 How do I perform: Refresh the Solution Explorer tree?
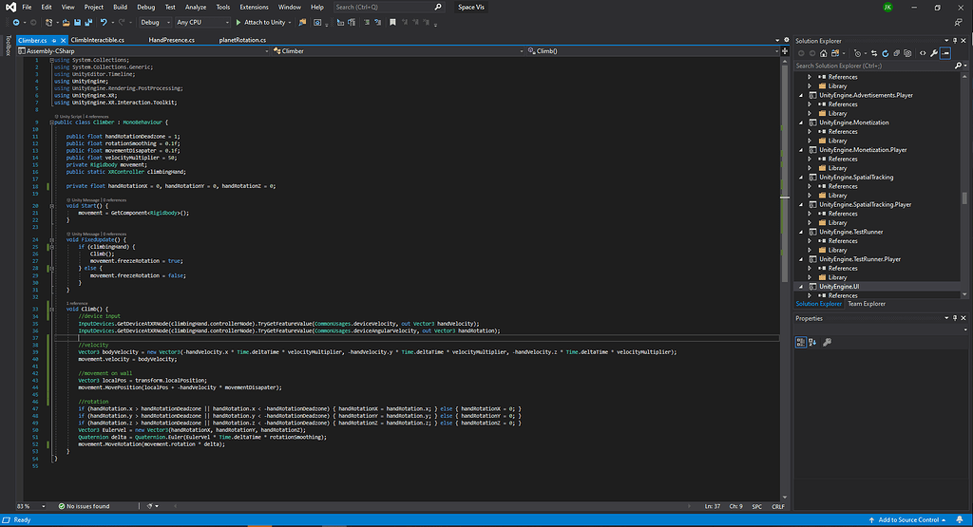point(886,53)
